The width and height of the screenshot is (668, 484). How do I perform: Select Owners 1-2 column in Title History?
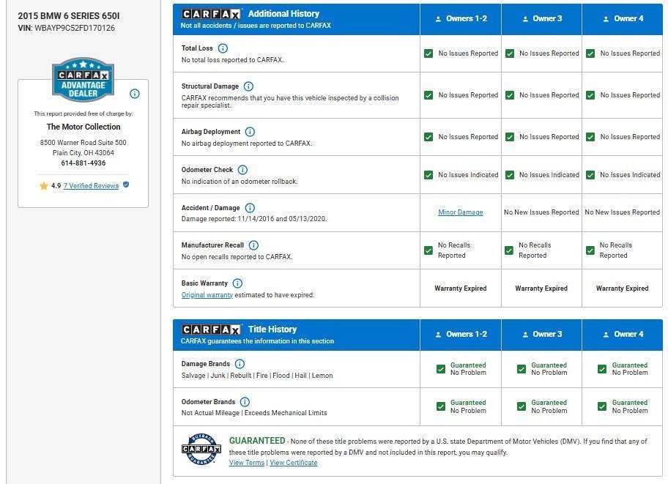point(461,335)
